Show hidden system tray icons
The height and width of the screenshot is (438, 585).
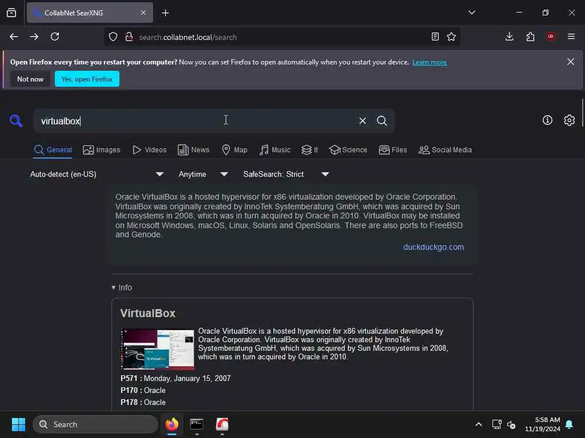[x=479, y=424]
